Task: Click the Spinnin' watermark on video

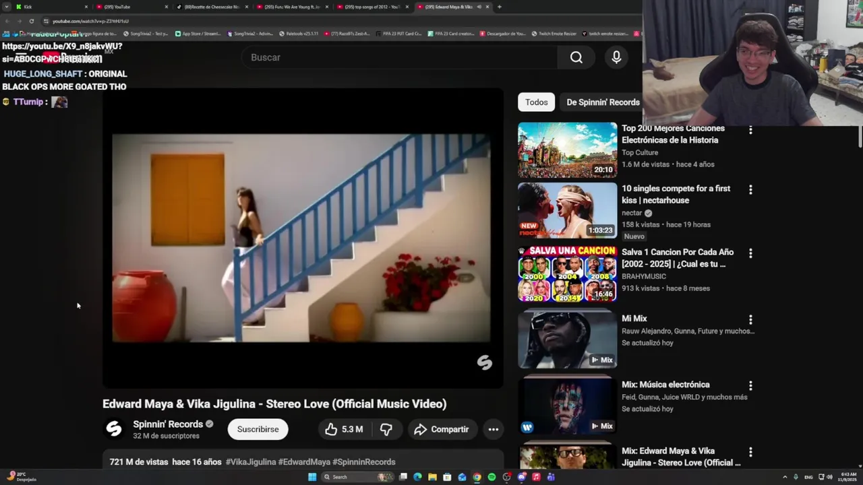Action: (485, 363)
